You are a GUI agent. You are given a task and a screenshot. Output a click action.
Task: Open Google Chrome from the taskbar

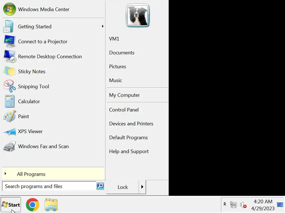(x=32, y=205)
